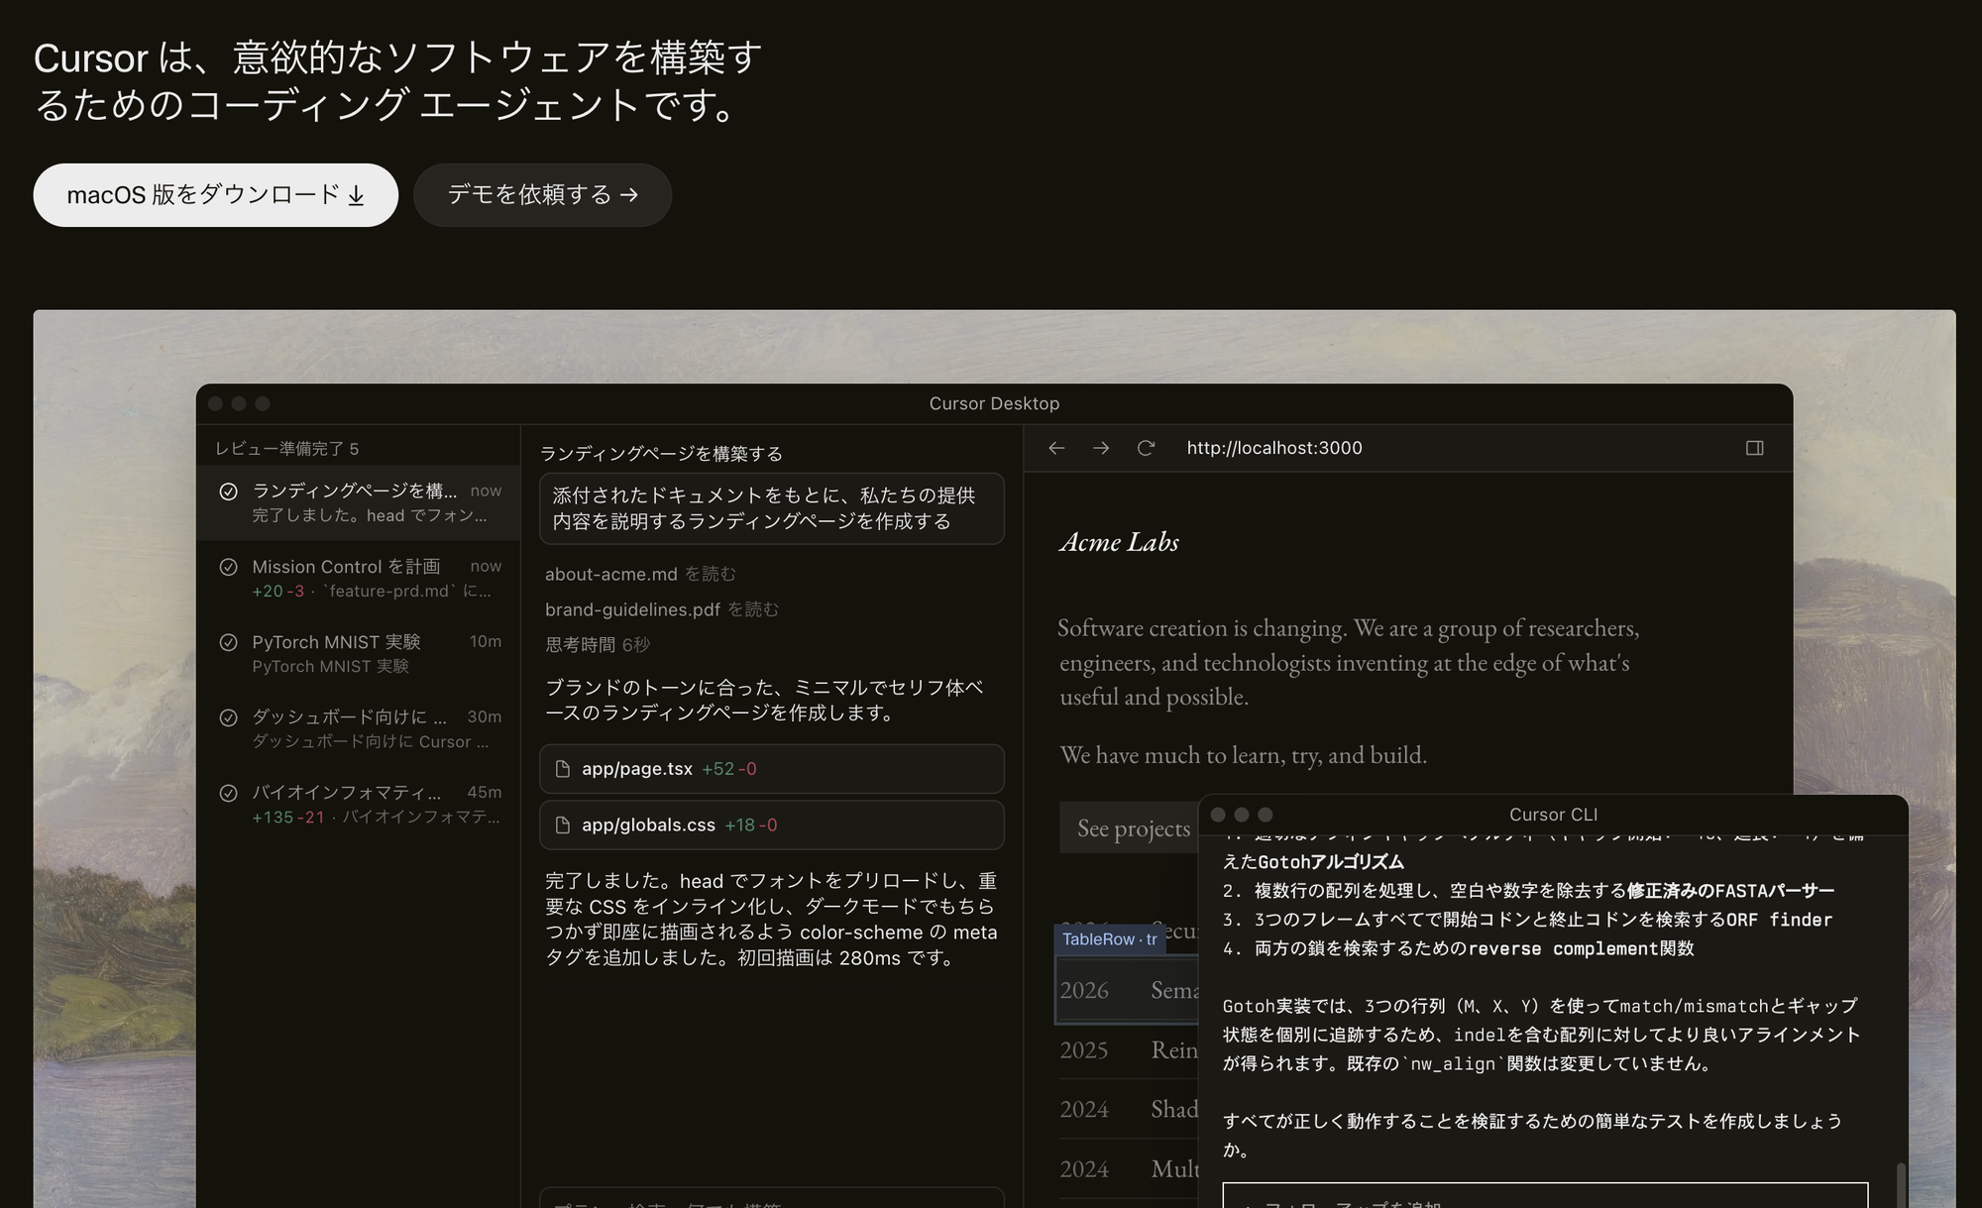Click the レビュー準備完了 5 section header
The height and width of the screenshot is (1208, 1982).
pos(287,449)
